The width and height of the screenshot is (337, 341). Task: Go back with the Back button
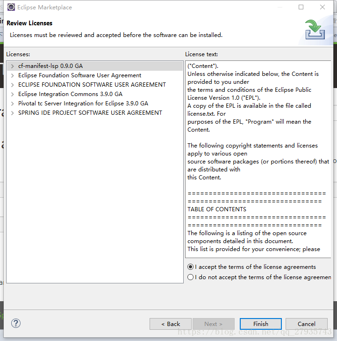point(171,324)
